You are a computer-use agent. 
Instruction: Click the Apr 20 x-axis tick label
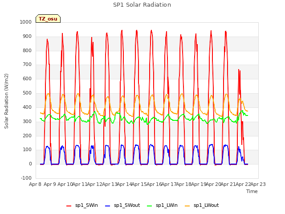pyautogui.click(x=213, y=184)
